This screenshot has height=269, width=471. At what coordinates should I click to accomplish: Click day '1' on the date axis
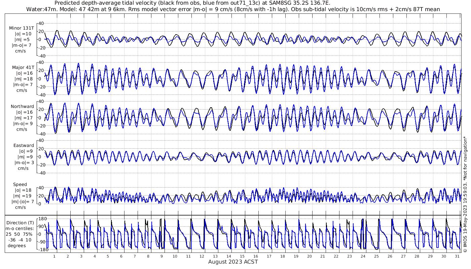(54, 256)
